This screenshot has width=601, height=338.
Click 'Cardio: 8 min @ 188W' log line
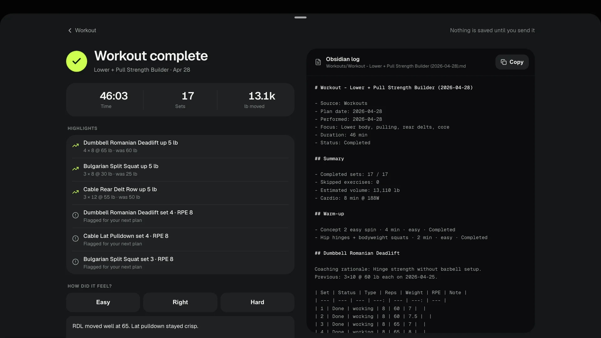pyautogui.click(x=347, y=198)
